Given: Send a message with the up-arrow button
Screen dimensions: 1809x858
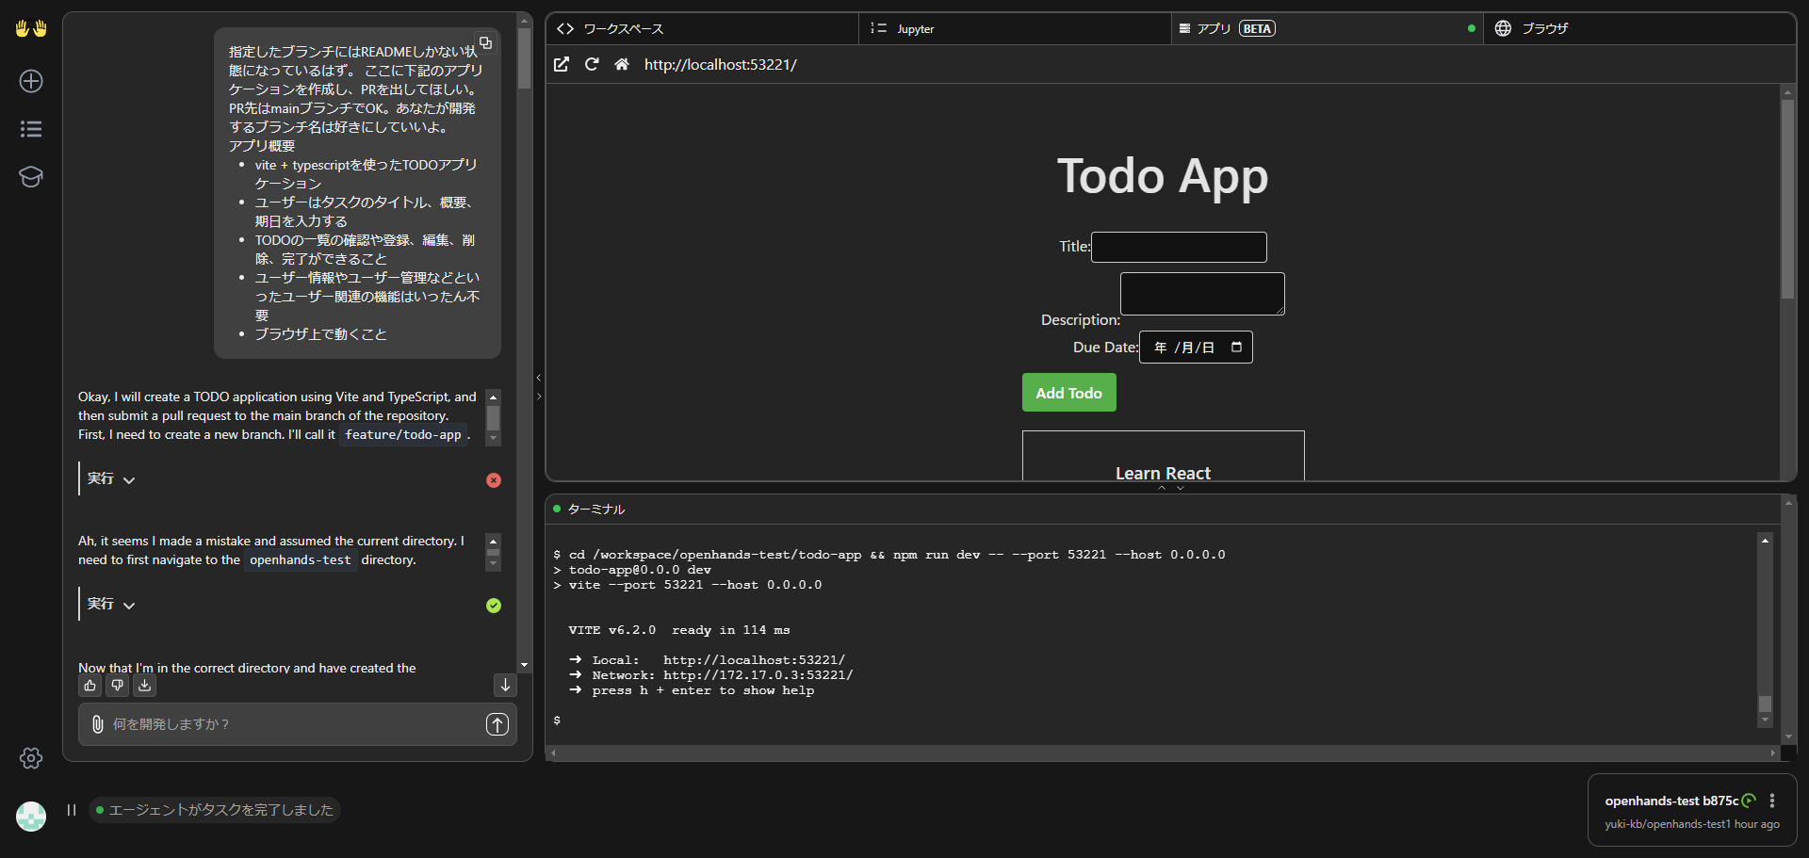Looking at the screenshot, I should tap(497, 724).
